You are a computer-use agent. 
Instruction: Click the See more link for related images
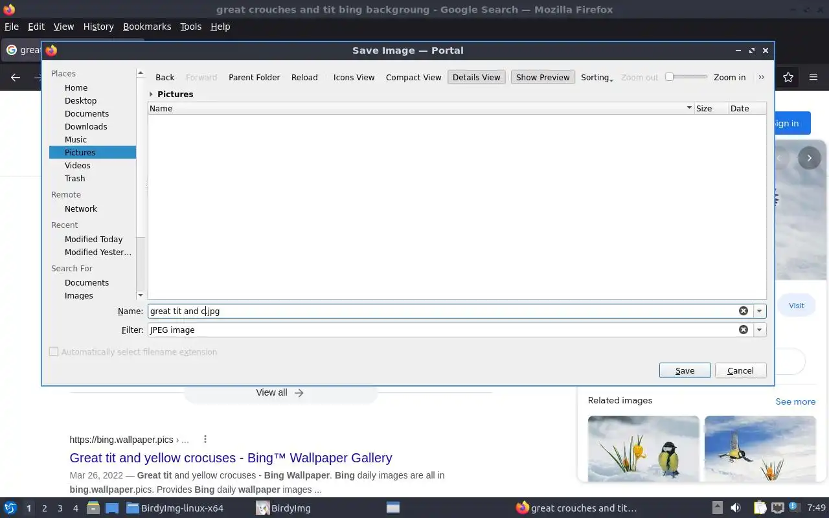(x=795, y=402)
